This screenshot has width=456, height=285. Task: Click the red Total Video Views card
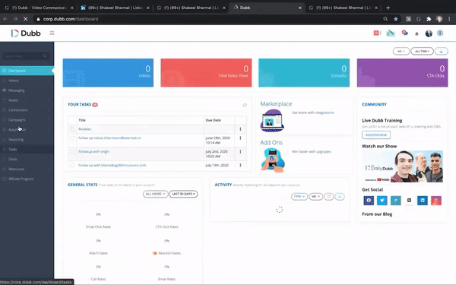pos(206,73)
